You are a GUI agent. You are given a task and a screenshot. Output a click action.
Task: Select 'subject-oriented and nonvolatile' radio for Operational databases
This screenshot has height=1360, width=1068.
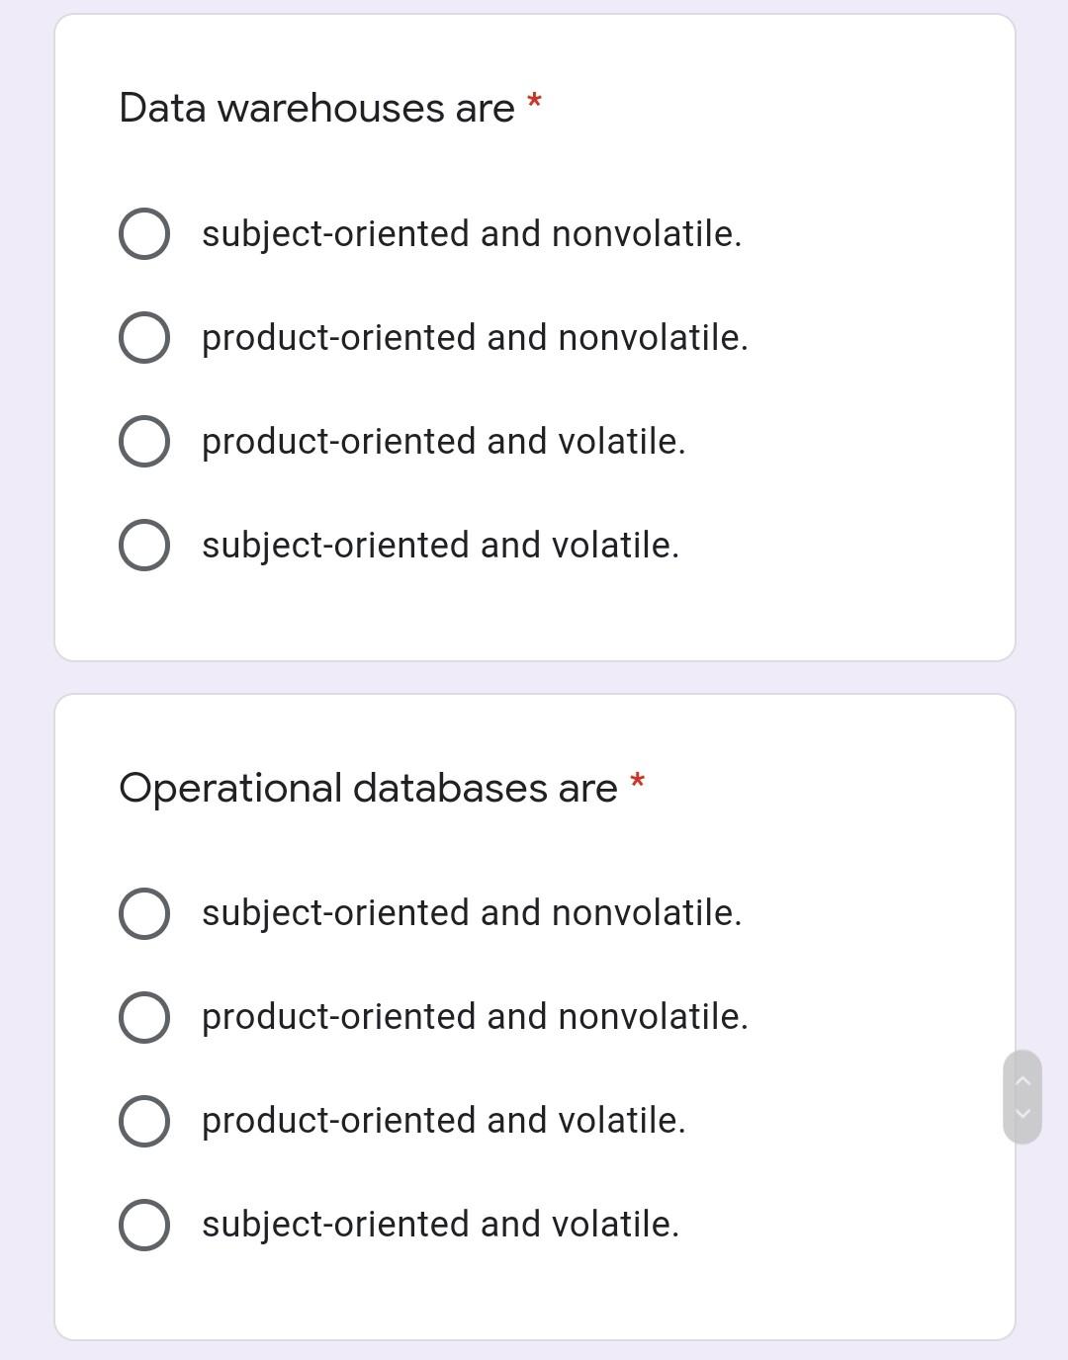point(143,913)
